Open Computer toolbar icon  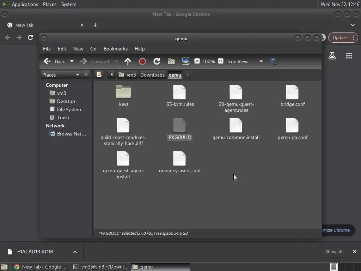tap(185, 61)
